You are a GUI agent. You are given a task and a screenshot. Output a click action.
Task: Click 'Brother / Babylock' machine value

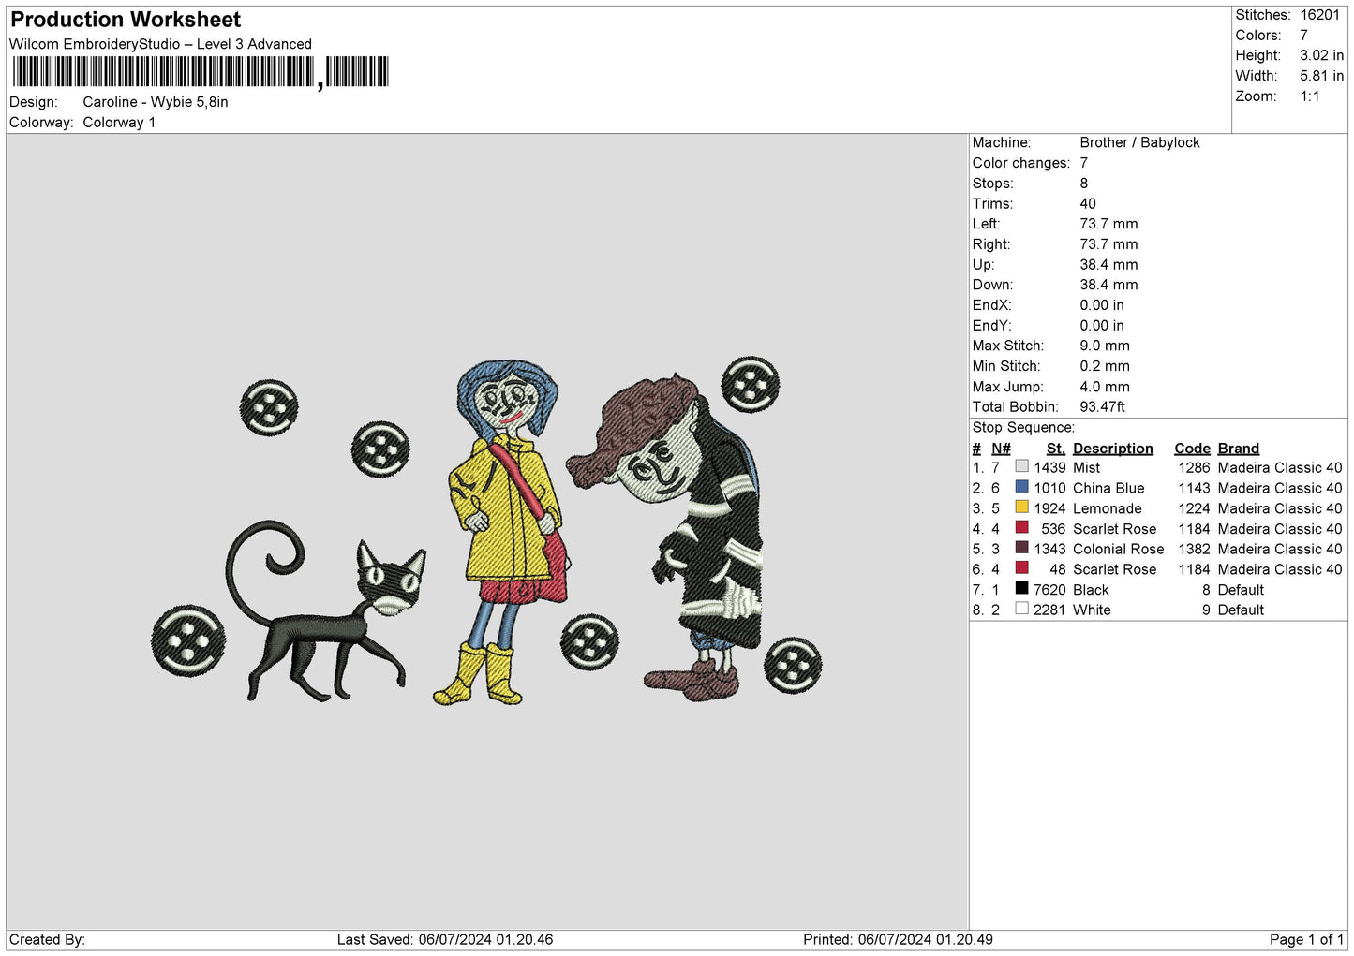(1139, 142)
